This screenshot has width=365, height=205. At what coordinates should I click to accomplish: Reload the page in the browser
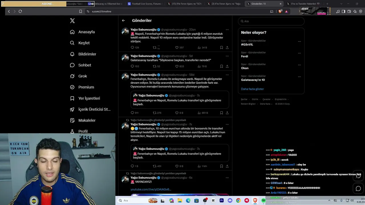(20, 11)
